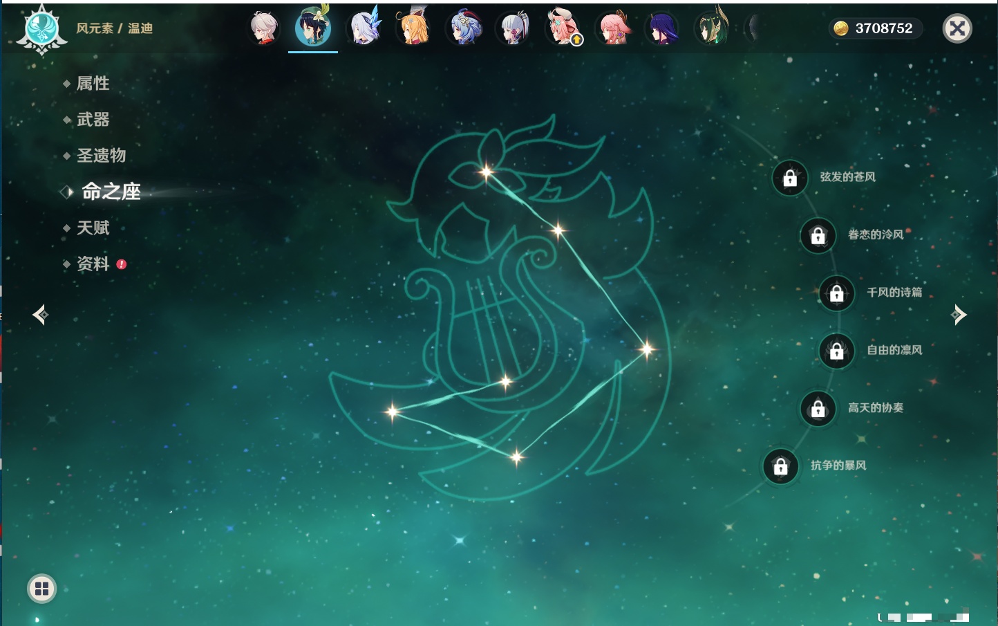
Task: Select the purple-haired character avatar
Action: (662, 28)
